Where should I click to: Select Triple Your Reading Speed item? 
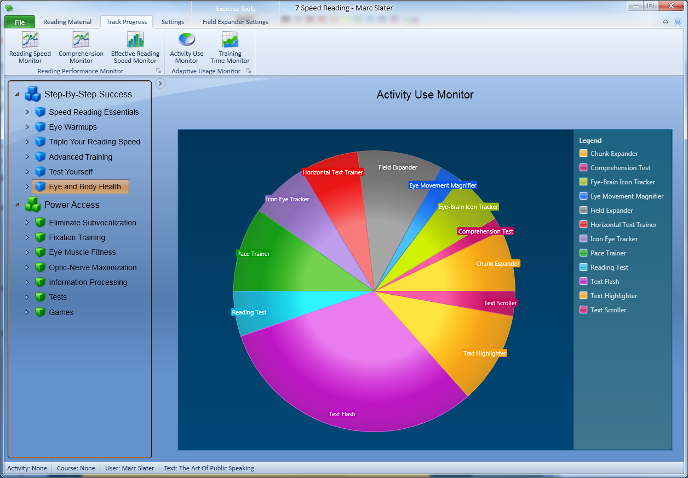coord(94,142)
